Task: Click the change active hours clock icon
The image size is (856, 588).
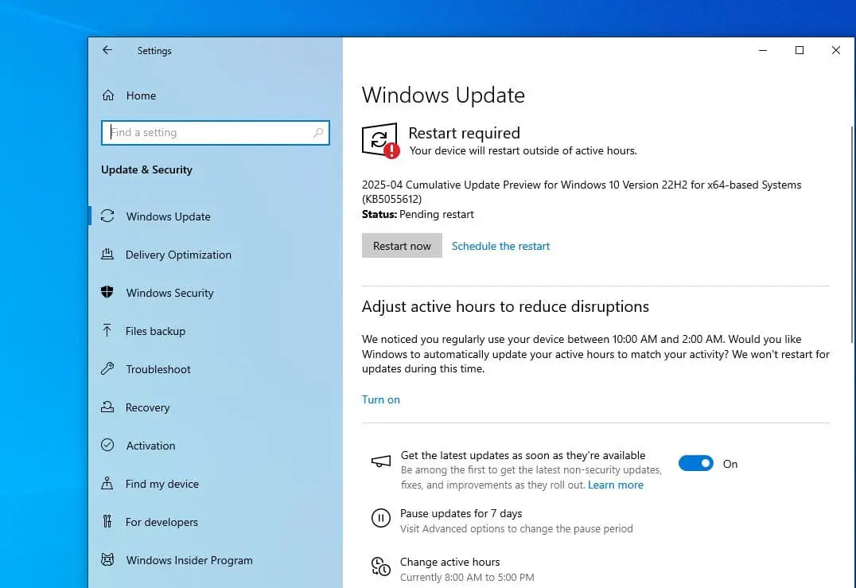Action: tap(381, 567)
